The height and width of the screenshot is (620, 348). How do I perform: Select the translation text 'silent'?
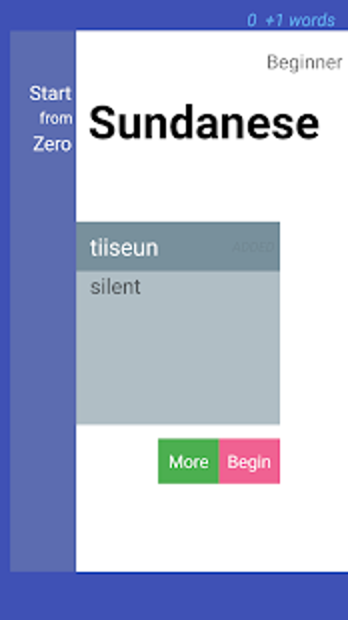(115, 287)
